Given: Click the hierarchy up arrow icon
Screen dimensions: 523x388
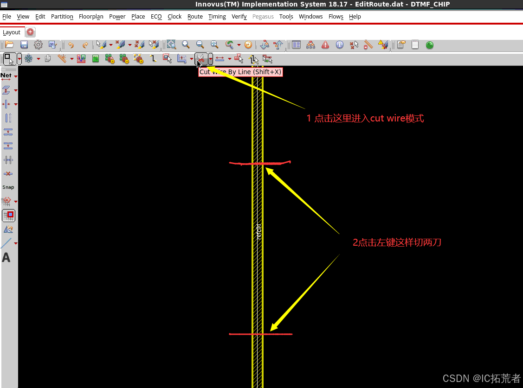Looking at the screenshot, I should click(278, 45).
